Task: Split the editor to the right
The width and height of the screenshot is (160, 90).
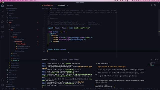Action: [155, 5]
